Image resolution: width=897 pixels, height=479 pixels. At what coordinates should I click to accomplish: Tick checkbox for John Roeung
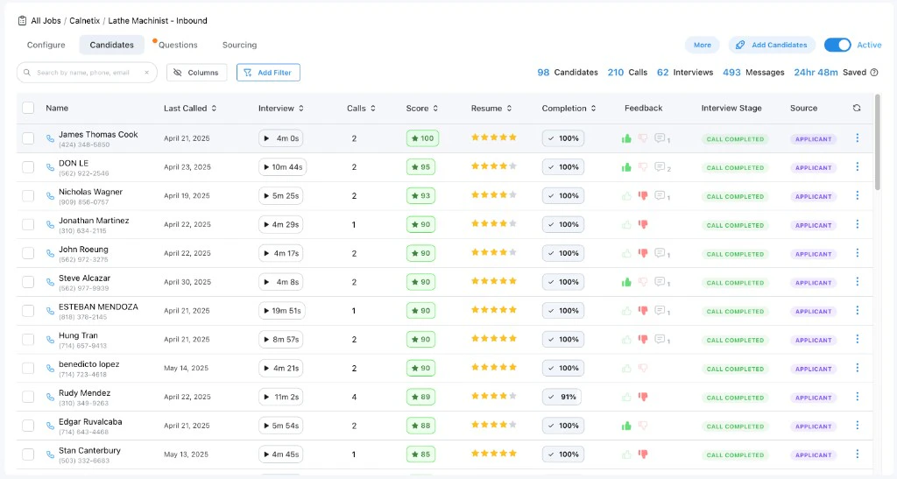pyautogui.click(x=28, y=253)
